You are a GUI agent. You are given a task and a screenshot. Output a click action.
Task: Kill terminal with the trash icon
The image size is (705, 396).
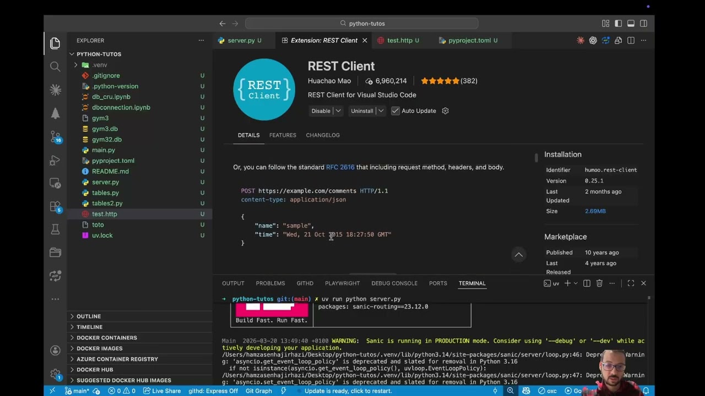click(x=599, y=283)
